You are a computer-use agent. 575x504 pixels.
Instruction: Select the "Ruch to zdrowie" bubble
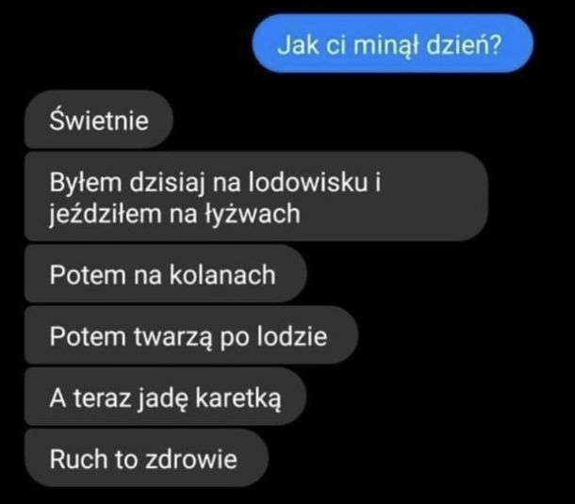coord(146,458)
